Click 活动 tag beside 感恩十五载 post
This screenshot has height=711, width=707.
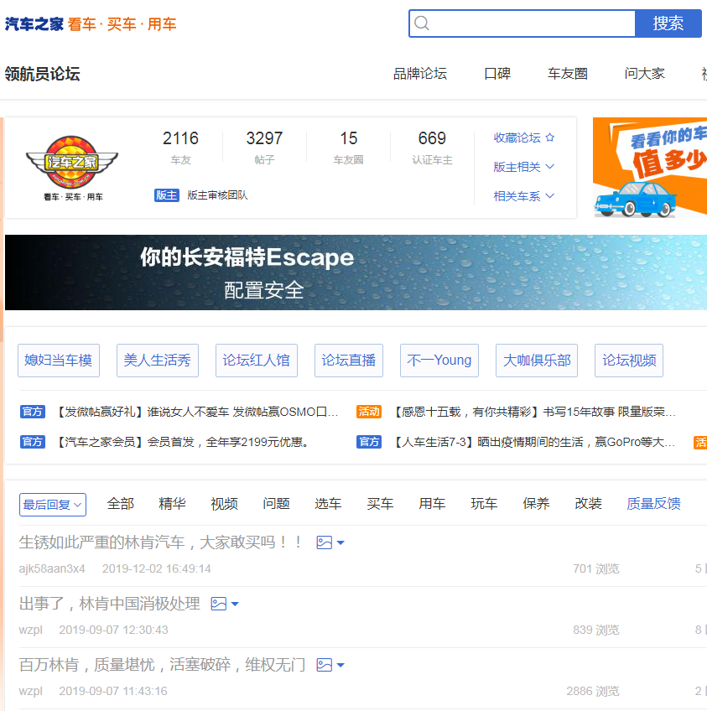(369, 412)
